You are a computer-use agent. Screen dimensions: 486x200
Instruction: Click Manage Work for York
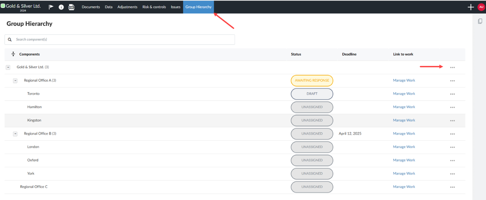coord(404,173)
